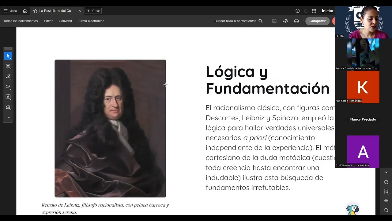Viewport: 392px width, 221px height.
Task: Print the document
Action: pos(296,21)
